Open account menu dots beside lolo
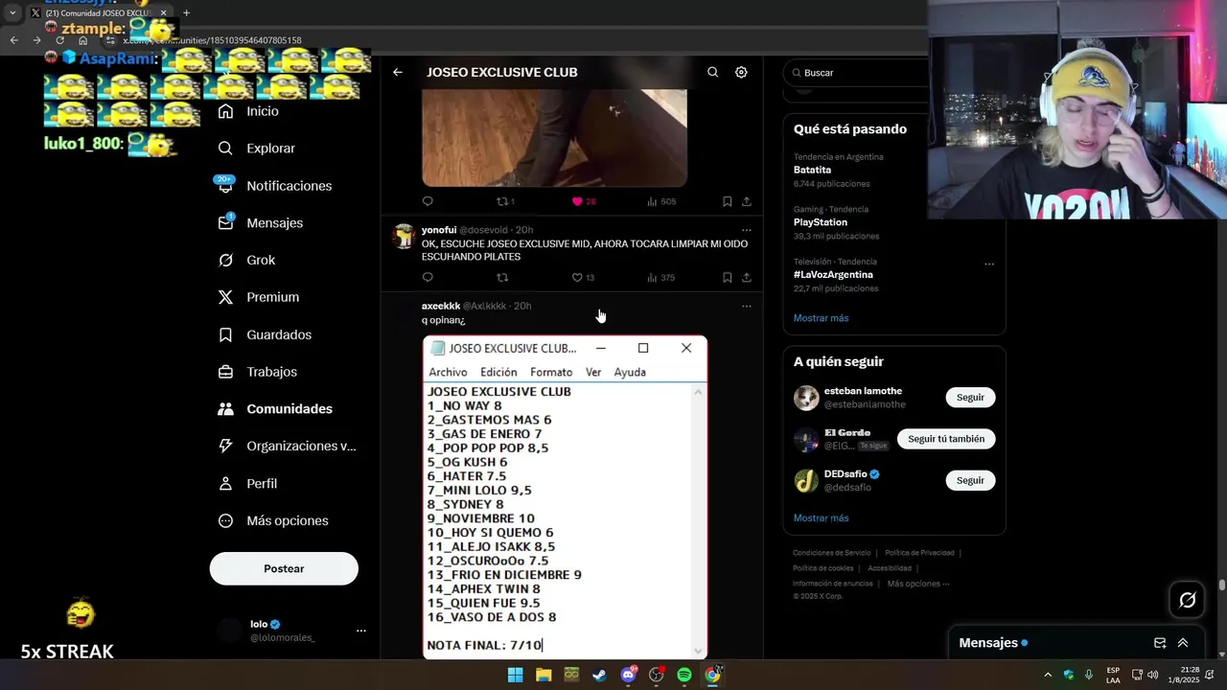Viewport: 1227px width, 690px height. point(361,631)
